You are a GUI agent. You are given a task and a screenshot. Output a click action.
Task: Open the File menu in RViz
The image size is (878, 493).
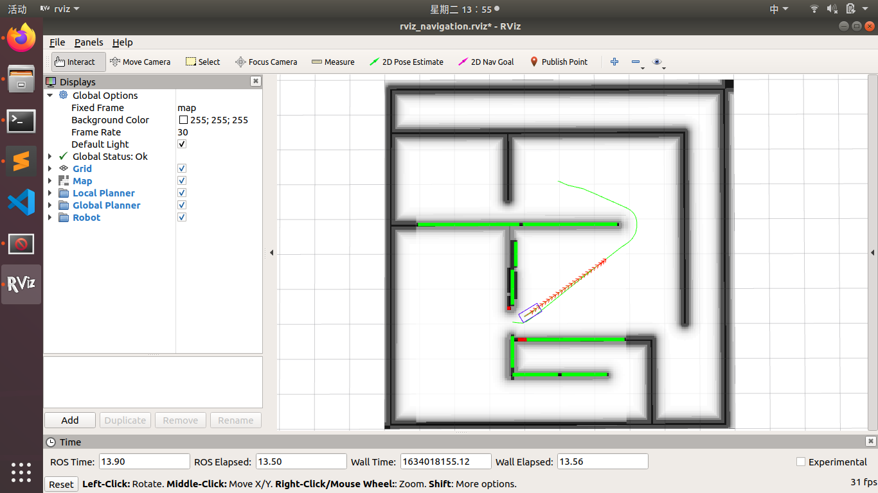point(57,42)
